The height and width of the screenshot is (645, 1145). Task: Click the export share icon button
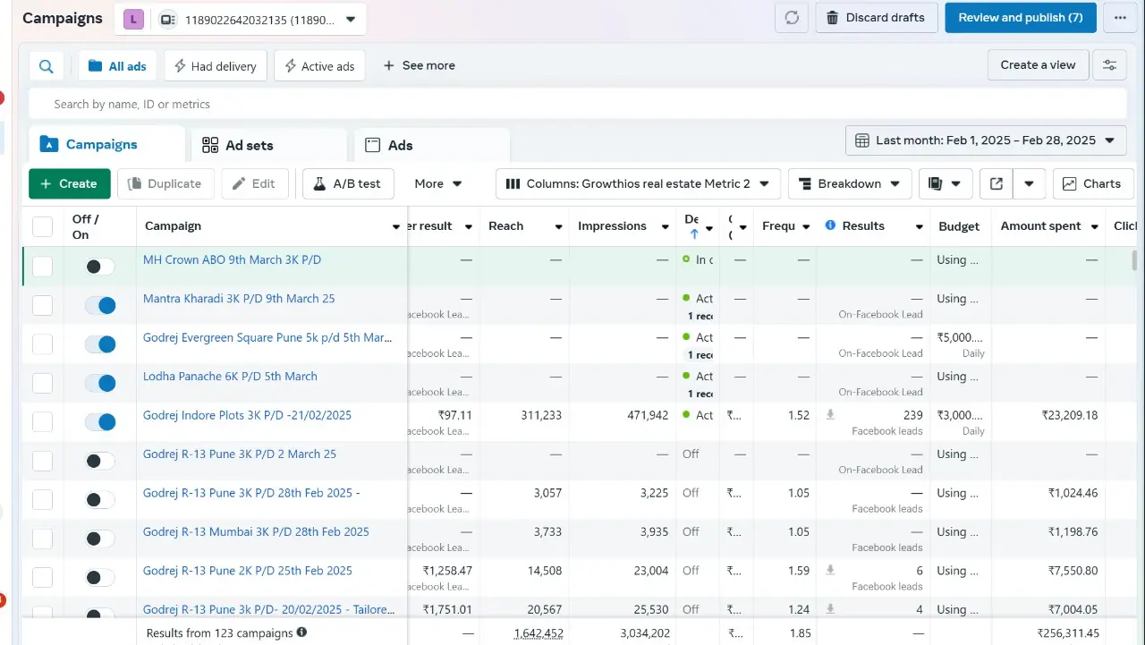997,183
